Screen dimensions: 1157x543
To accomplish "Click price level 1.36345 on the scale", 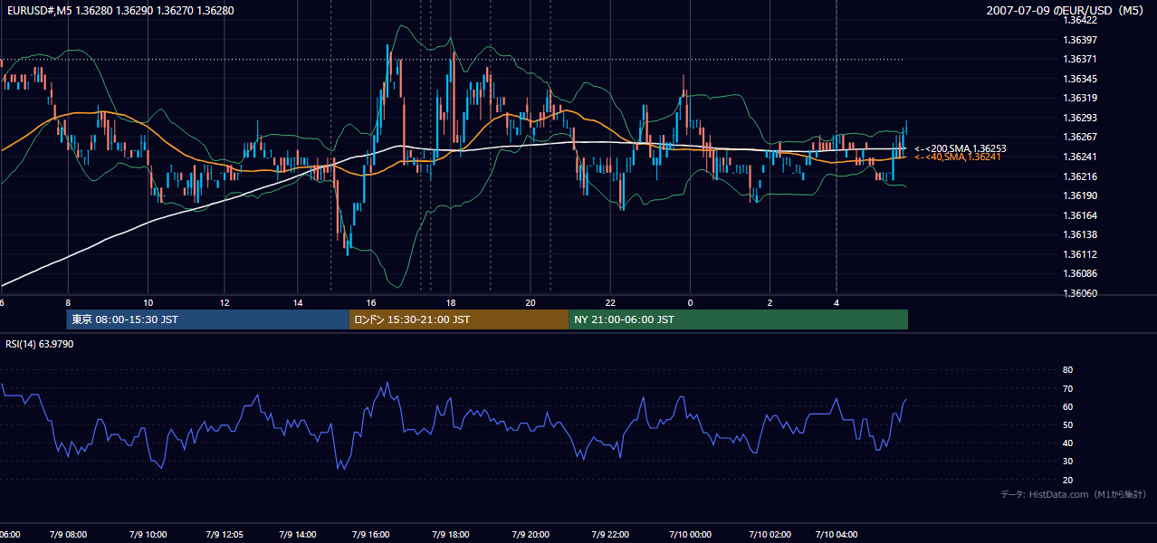I will point(1081,79).
